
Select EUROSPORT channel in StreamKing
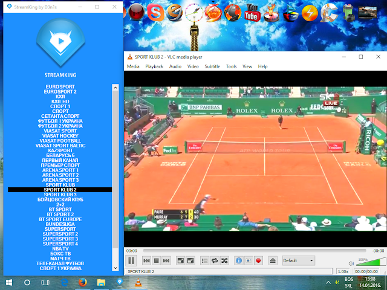tap(60, 87)
